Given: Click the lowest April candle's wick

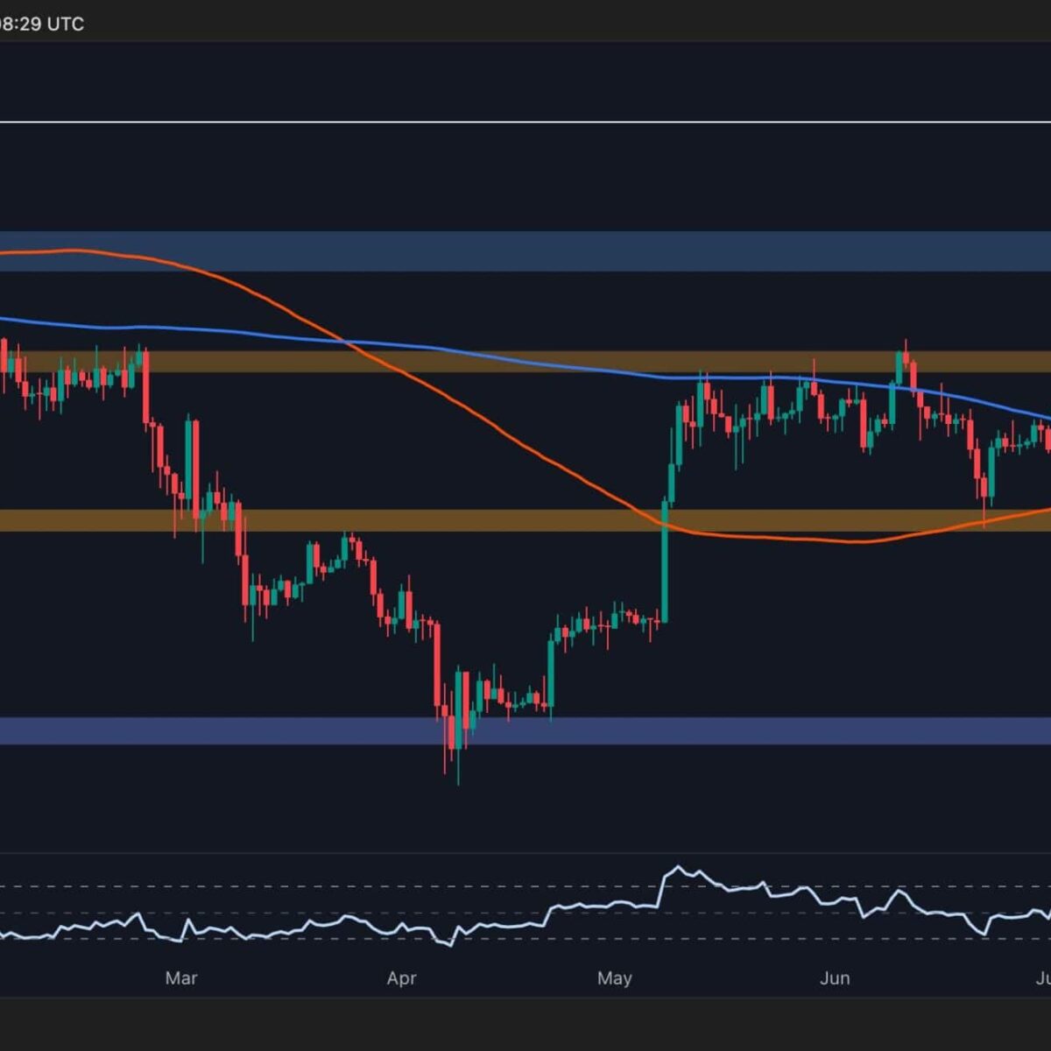Looking at the screenshot, I should pos(457,767).
